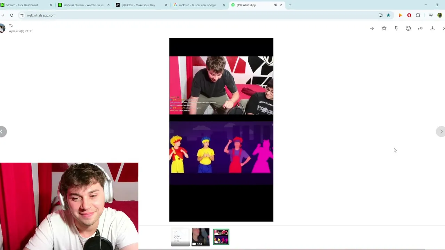
Task: Close the Kick Dashboard tab
Action: [51, 5]
